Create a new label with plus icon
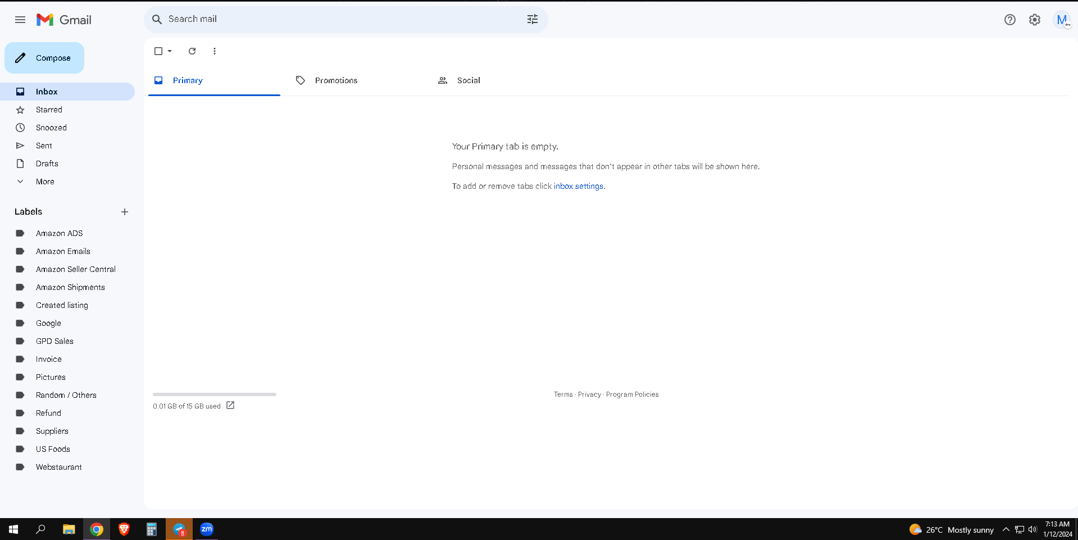Screen dimensions: 1078x540 point(125,212)
